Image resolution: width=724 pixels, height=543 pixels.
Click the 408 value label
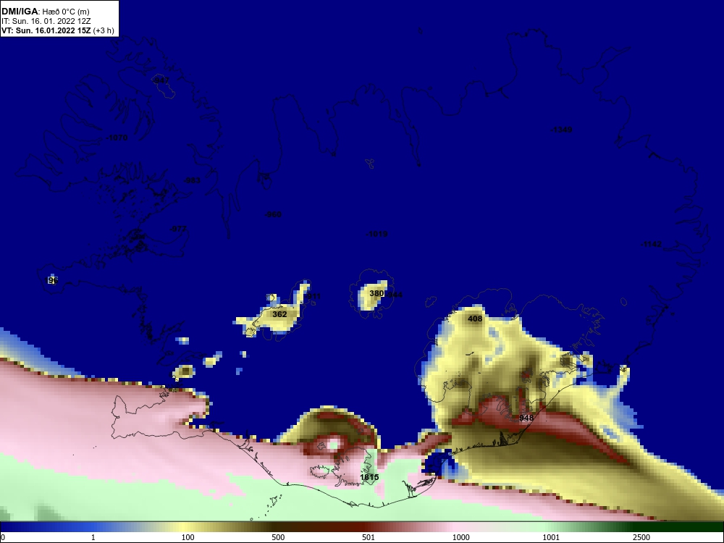tap(475, 319)
